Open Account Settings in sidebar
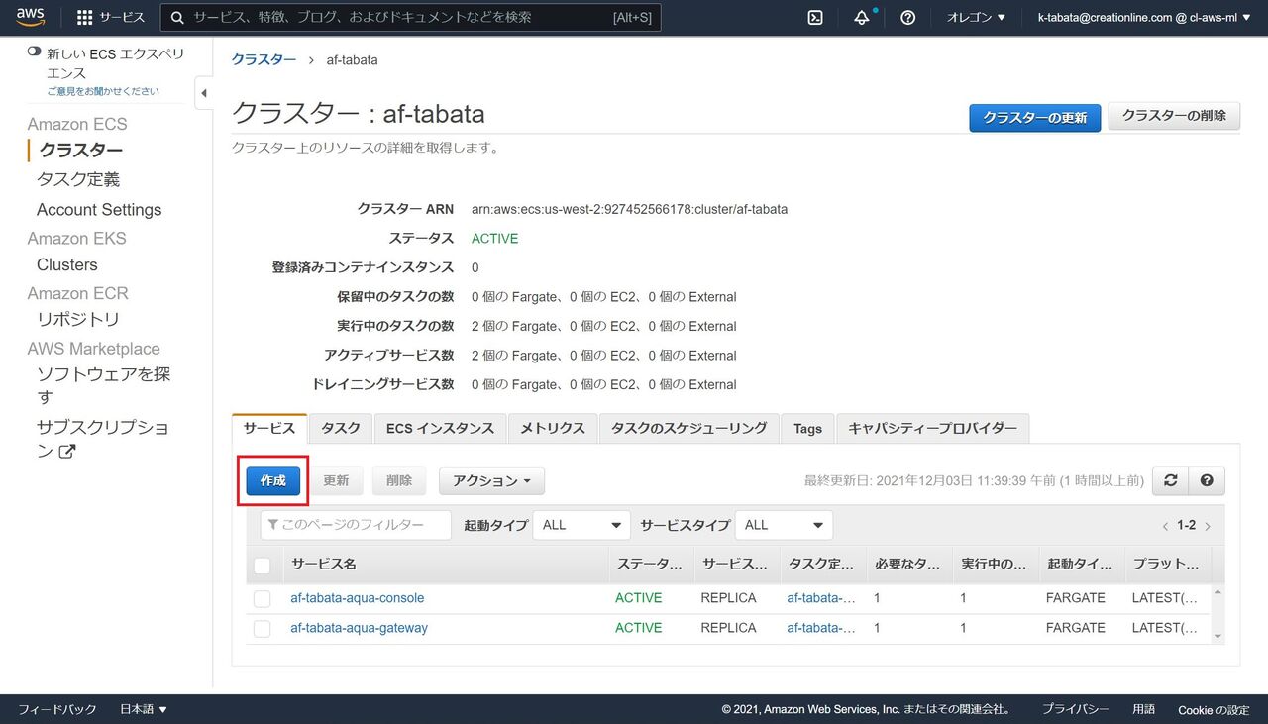The image size is (1268, 724). [x=99, y=210]
